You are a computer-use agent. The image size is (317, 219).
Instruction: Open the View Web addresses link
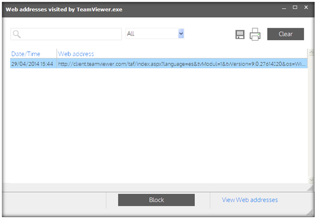coord(250,200)
